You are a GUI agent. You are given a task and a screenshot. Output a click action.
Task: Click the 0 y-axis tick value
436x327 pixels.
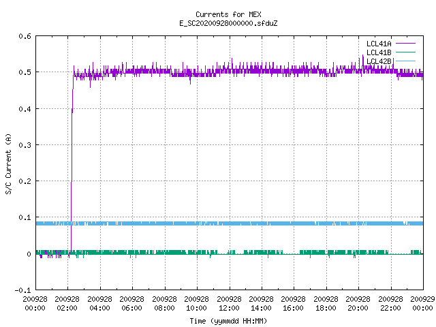click(29, 254)
